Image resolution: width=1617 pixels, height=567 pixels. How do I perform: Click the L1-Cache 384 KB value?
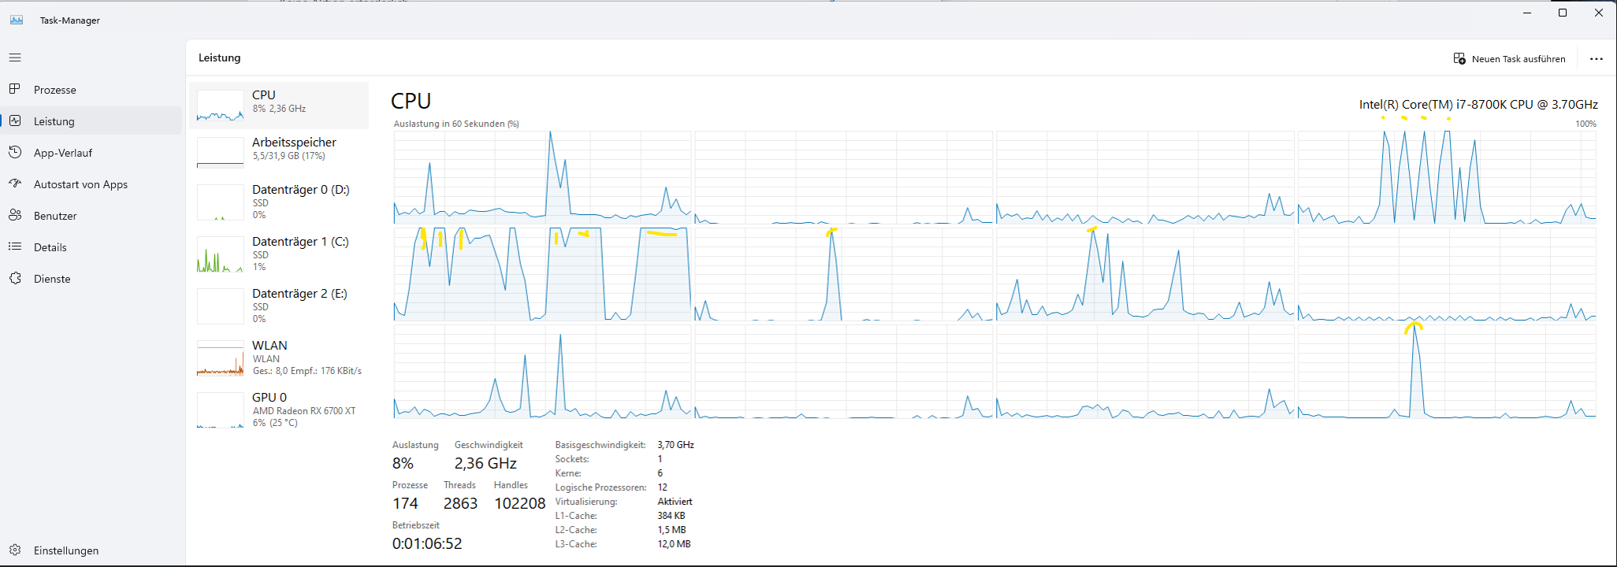click(x=671, y=516)
